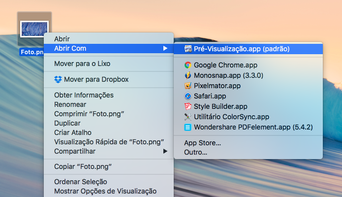Viewport: 342px width, 197px height.
Task: Choose Ordenar Seleção
Action: click(109, 182)
